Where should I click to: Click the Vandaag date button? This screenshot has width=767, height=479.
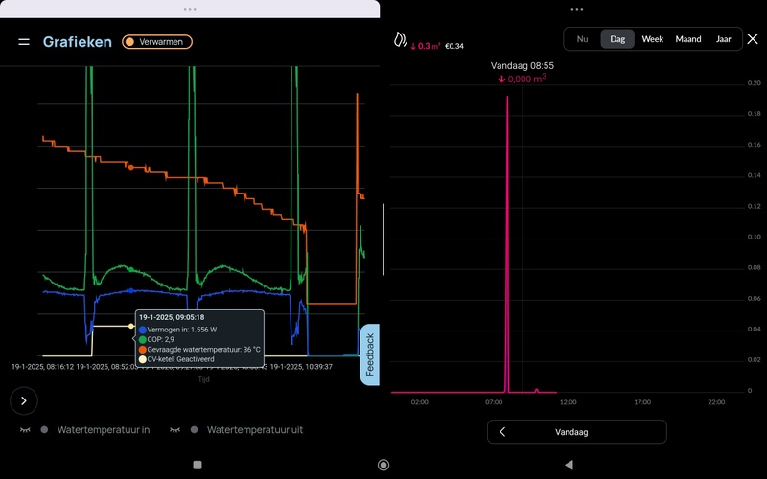(577, 432)
